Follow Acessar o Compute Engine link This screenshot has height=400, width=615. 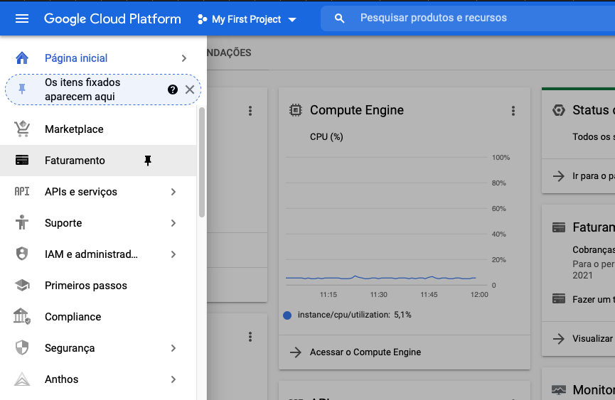point(365,352)
